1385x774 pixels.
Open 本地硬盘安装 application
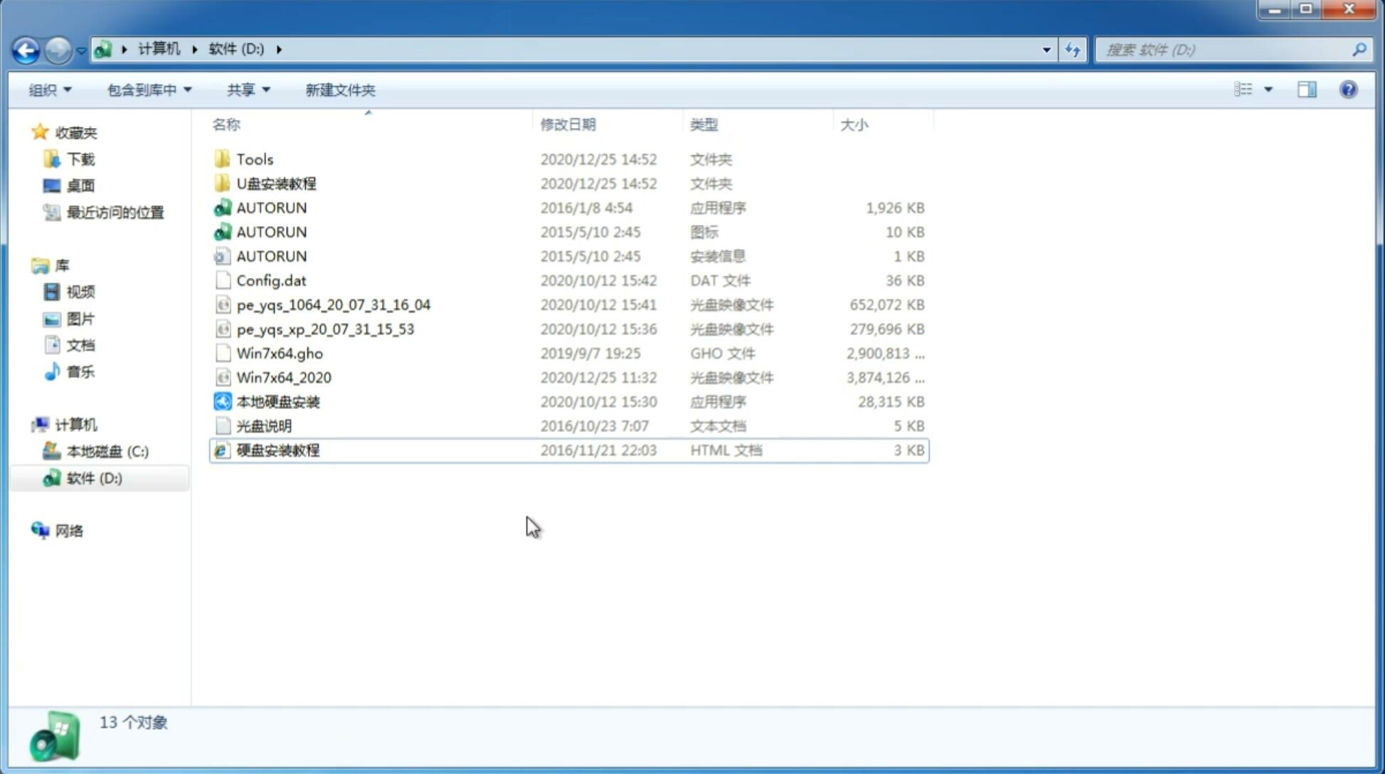click(x=277, y=401)
